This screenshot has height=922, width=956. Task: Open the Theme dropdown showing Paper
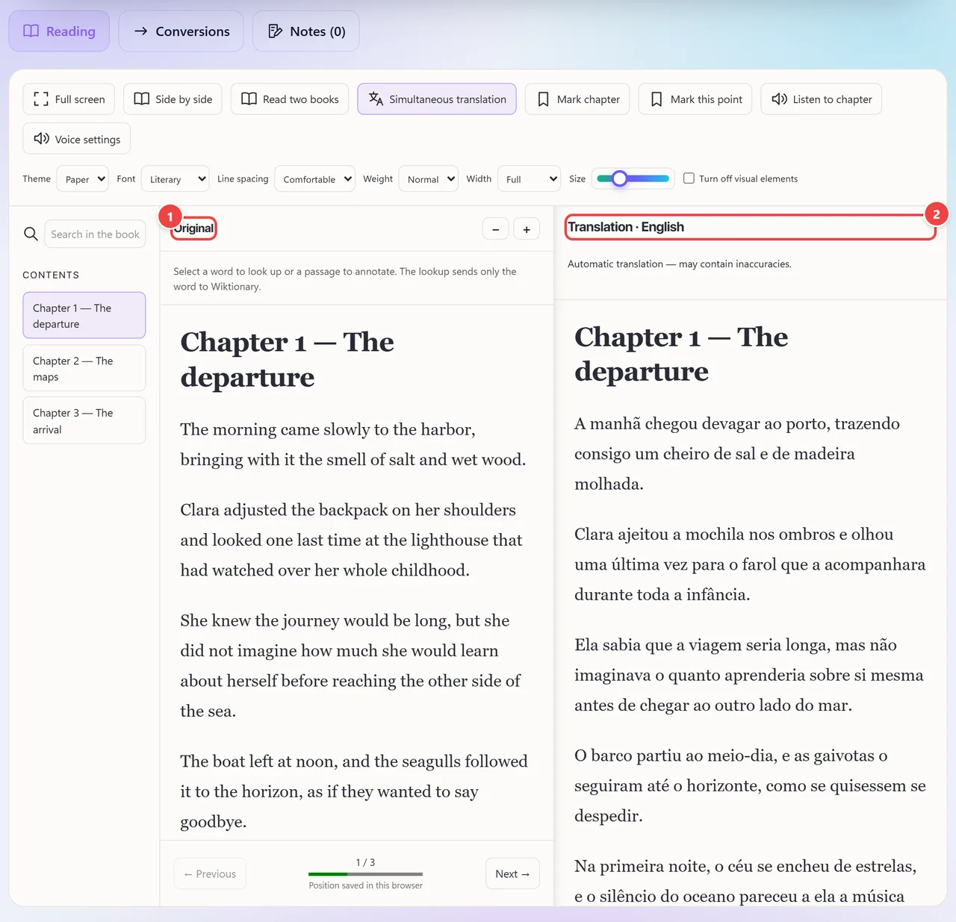pos(82,179)
